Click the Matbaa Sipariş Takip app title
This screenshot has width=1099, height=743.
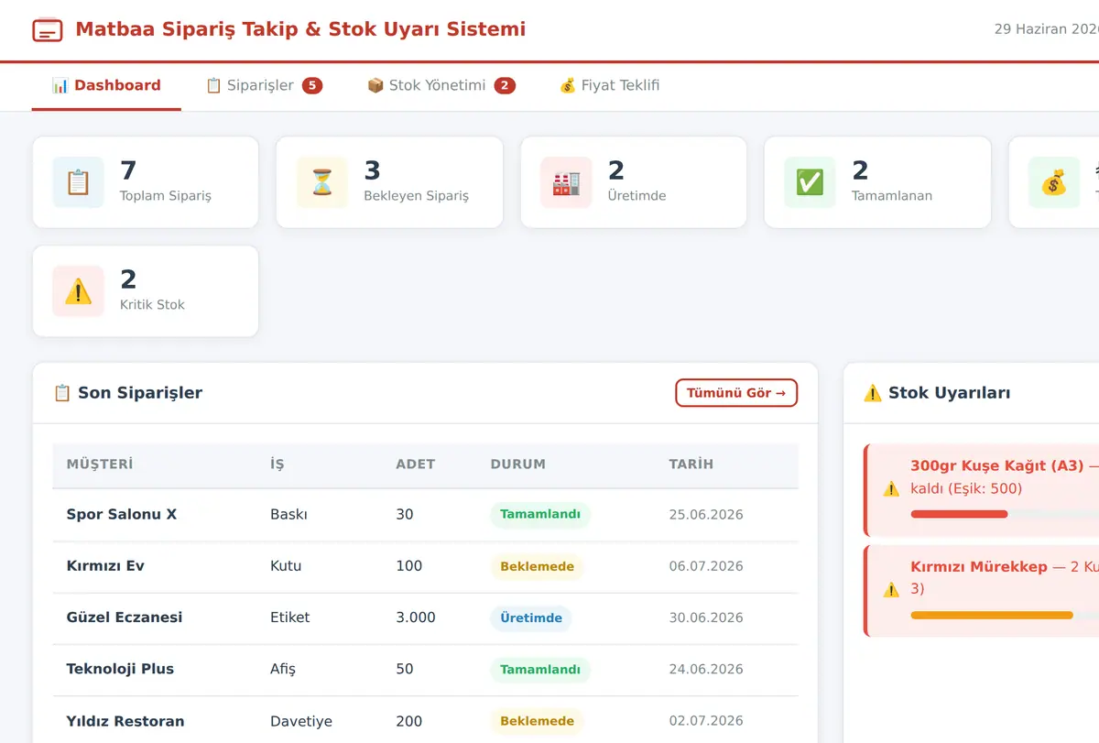coord(300,29)
